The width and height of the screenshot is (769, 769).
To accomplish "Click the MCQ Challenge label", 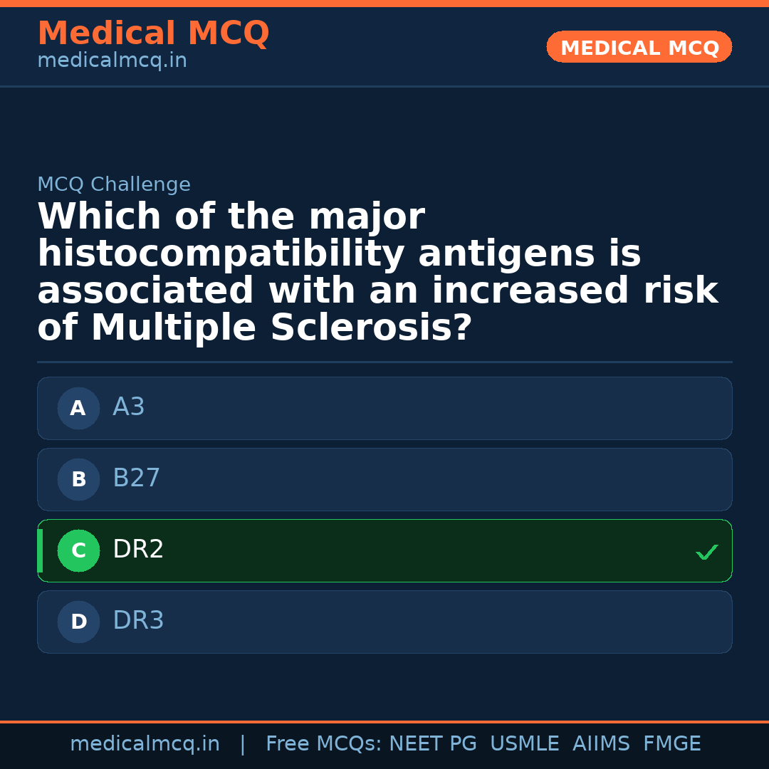I will (114, 185).
